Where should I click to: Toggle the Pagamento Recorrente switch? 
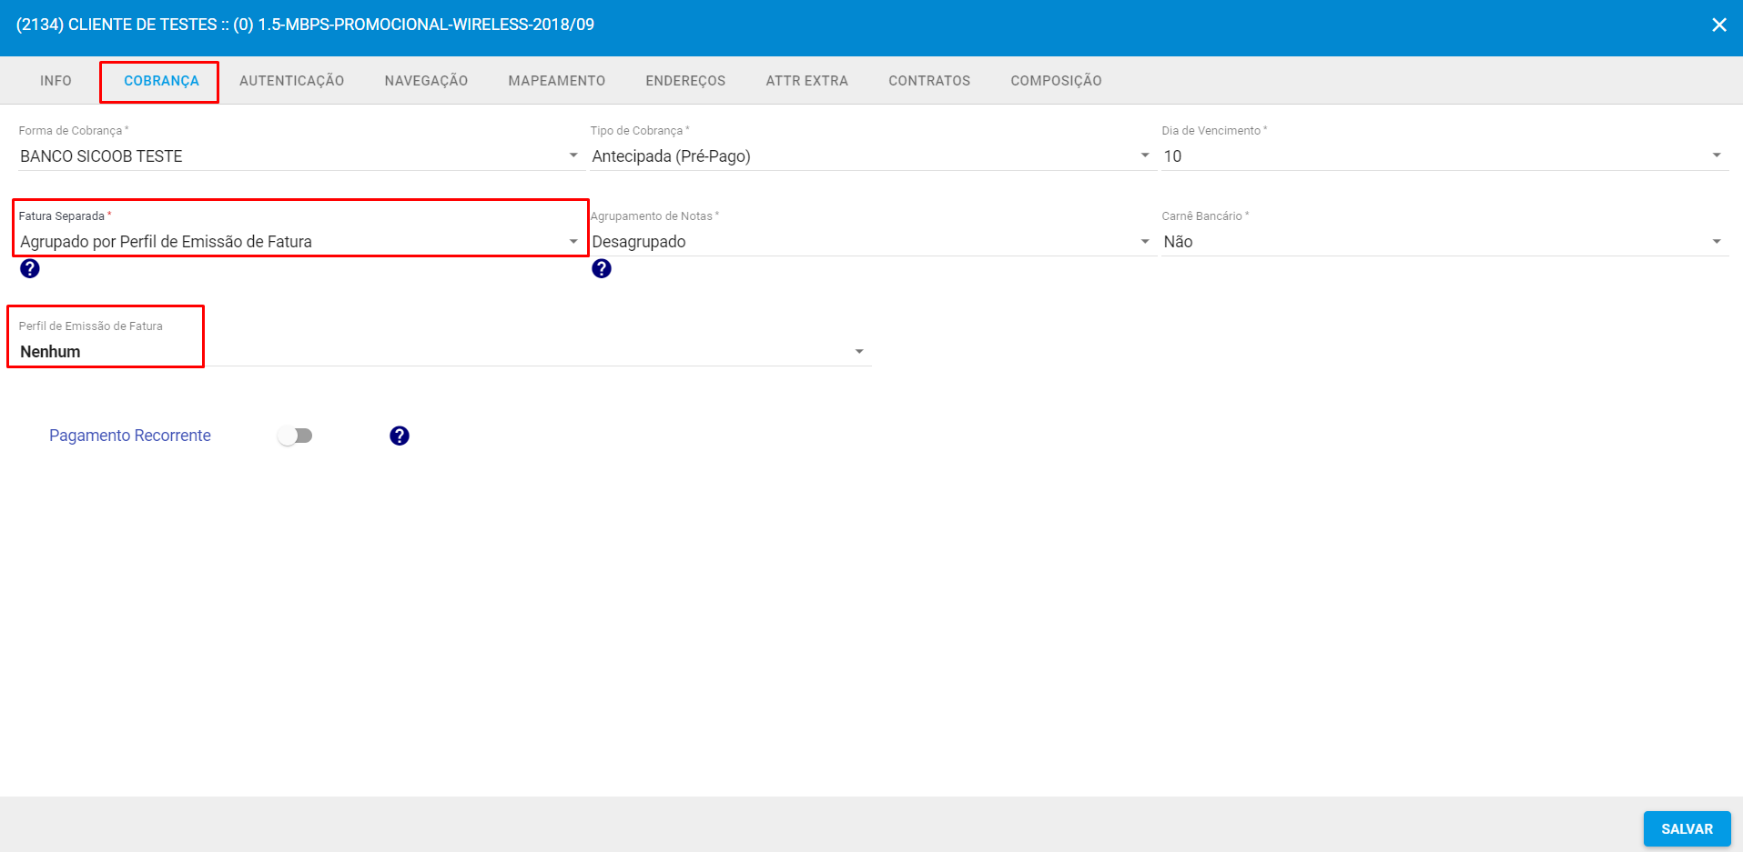(x=296, y=436)
